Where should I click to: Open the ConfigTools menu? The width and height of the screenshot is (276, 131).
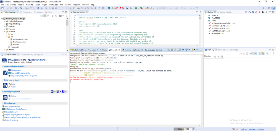pyautogui.click(x=54, y=5)
